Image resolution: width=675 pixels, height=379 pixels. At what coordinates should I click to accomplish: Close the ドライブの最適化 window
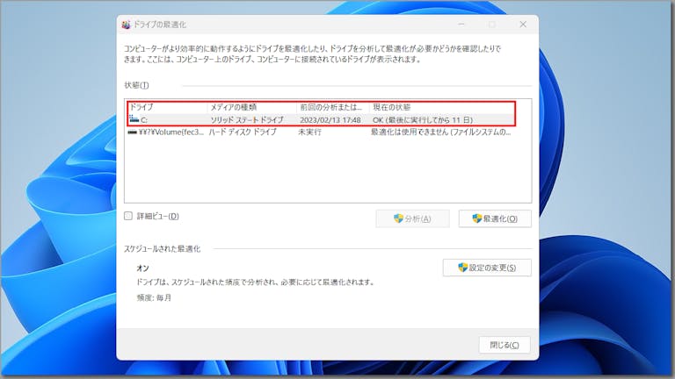[523, 25]
